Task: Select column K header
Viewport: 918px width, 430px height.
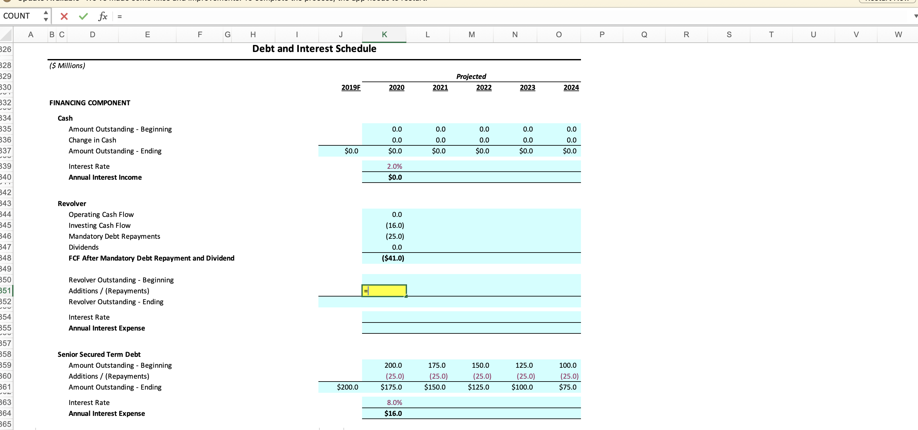Action: pyautogui.click(x=384, y=35)
